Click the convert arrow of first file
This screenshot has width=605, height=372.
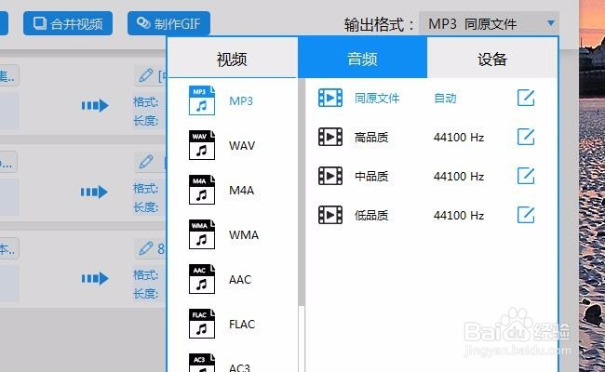tap(95, 105)
